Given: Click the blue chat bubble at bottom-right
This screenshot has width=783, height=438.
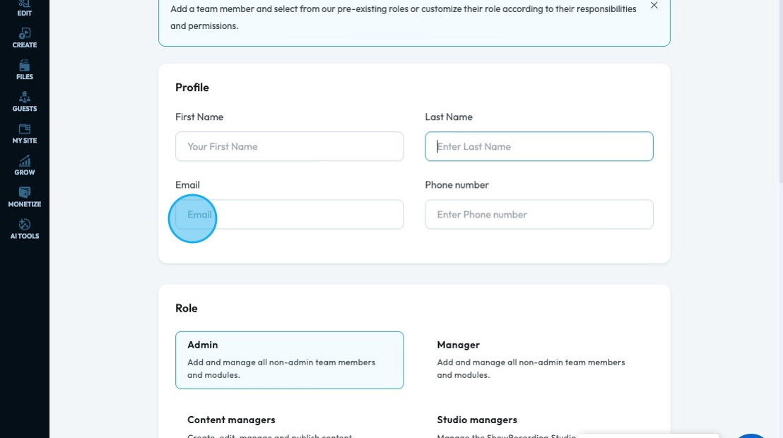Looking at the screenshot, I should point(750,434).
